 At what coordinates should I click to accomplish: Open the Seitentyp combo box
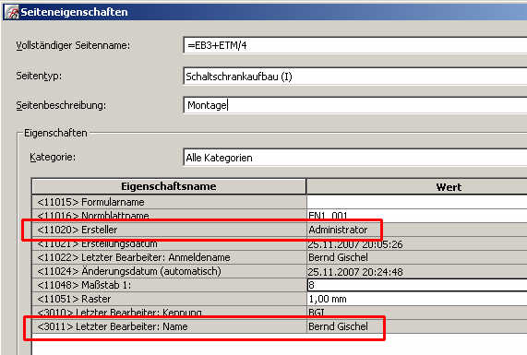coord(355,77)
